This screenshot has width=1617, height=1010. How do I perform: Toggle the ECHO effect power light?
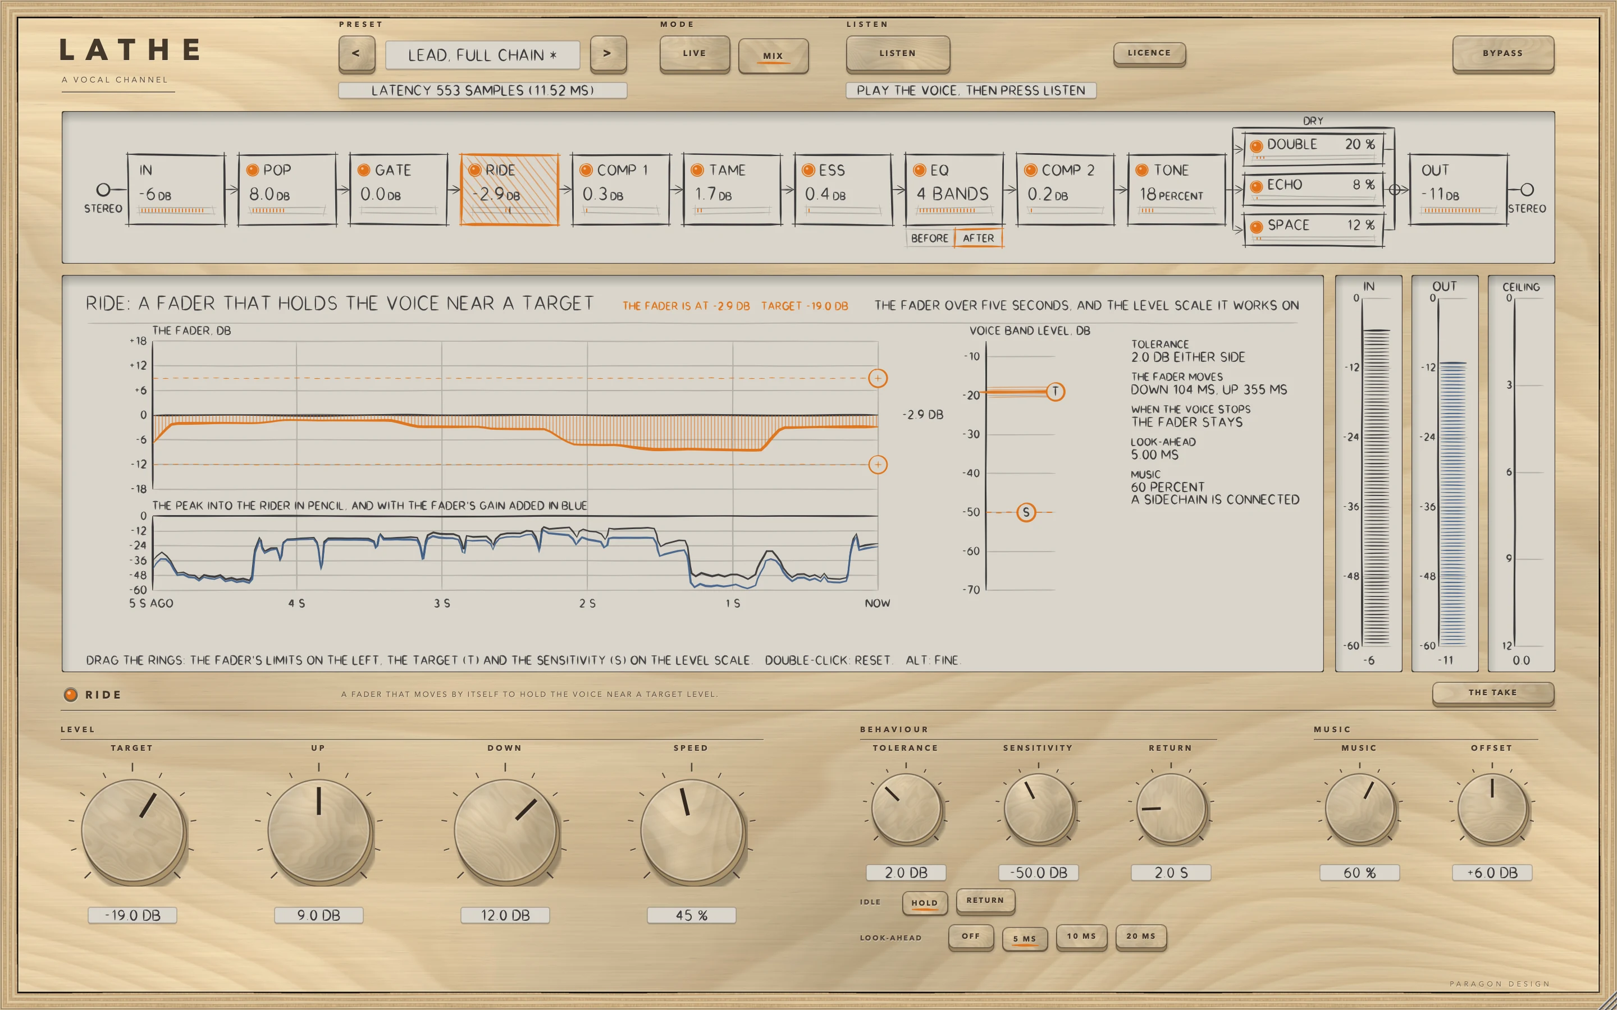(x=1256, y=186)
